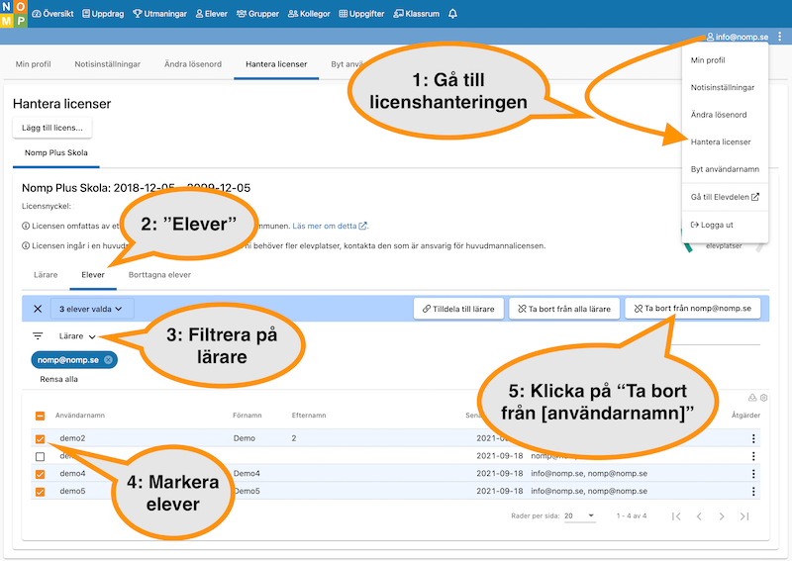
Task: Click Ta bort från alla lärare
Action: click(564, 309)
